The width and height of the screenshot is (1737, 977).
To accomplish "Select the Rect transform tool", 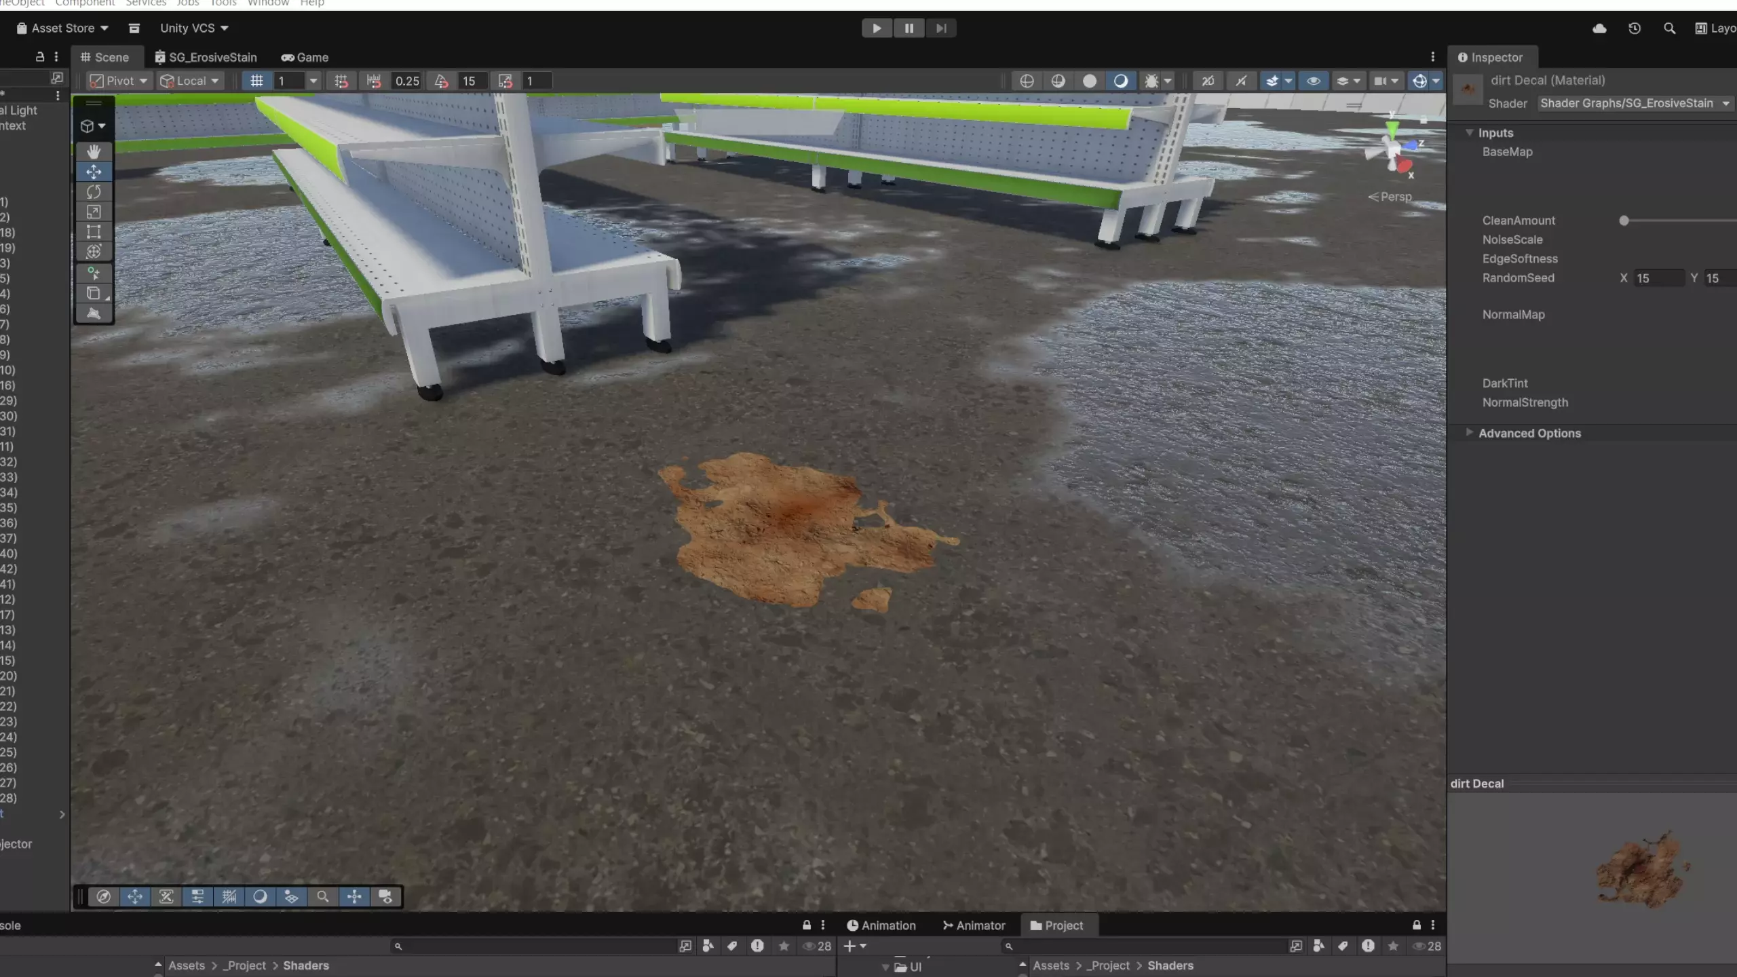I will (94, 231).
